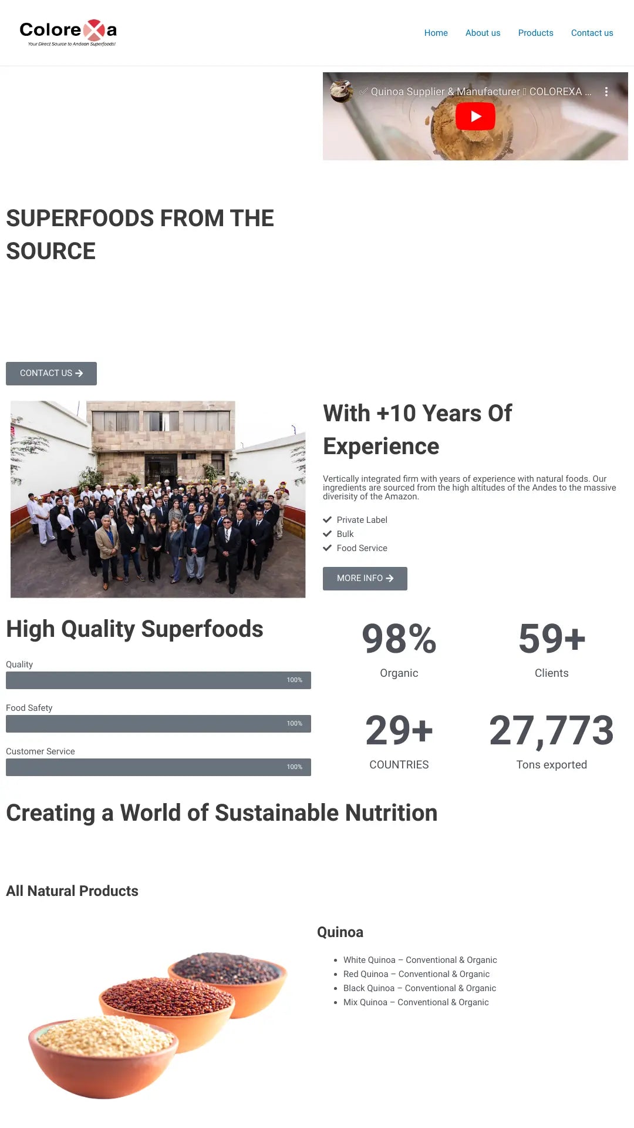Image resolution: width=634 pixels, height=1128 pixels.
Task: Click the checkmark icon beside Bulk
Action: (x=328, y=534)
